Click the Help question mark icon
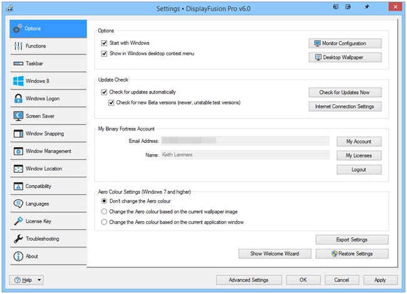 tap(18, 280)
